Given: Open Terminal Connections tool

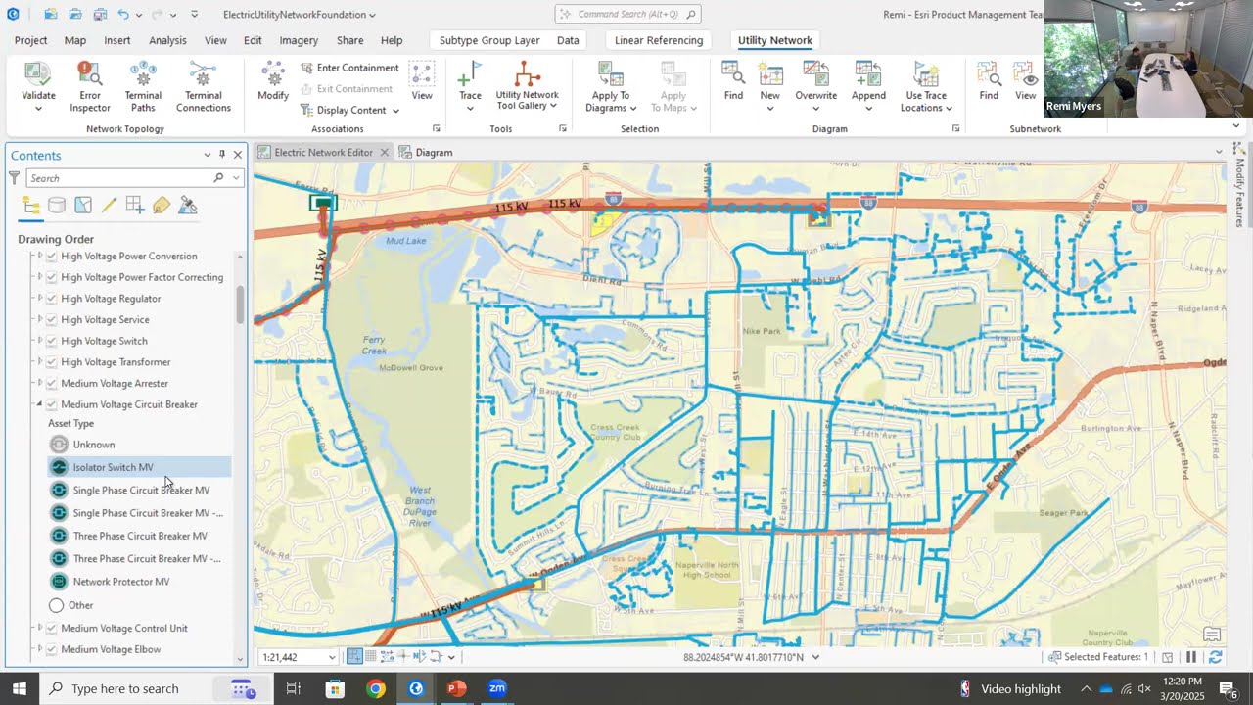Looking at the screenshot, I should 204,86.
